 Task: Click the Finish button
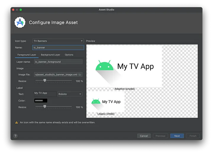[193, 136]
